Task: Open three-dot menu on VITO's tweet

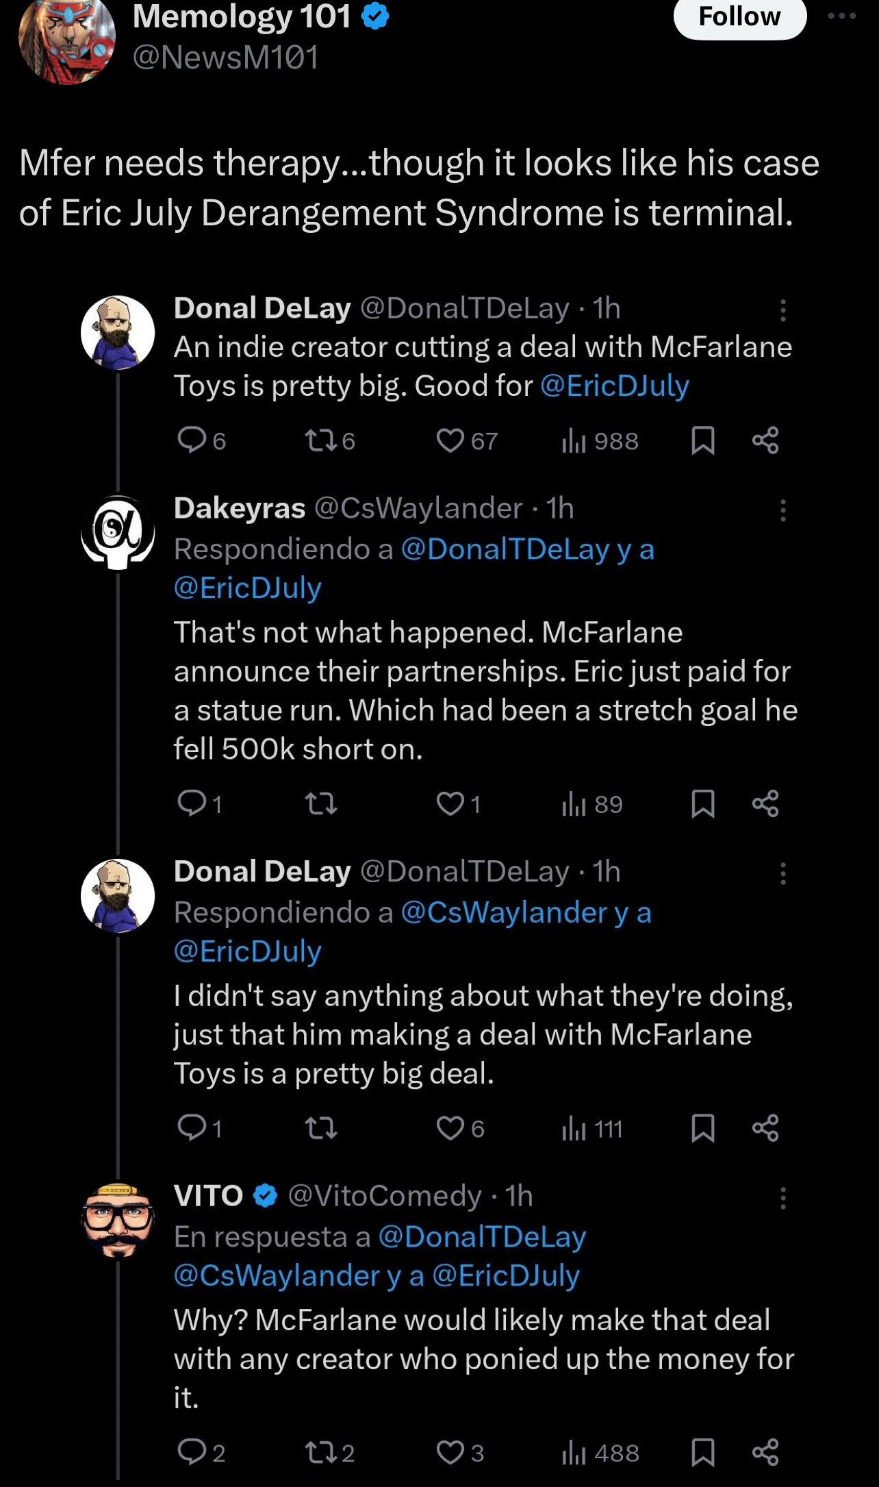Action: tap(783, 1198)
